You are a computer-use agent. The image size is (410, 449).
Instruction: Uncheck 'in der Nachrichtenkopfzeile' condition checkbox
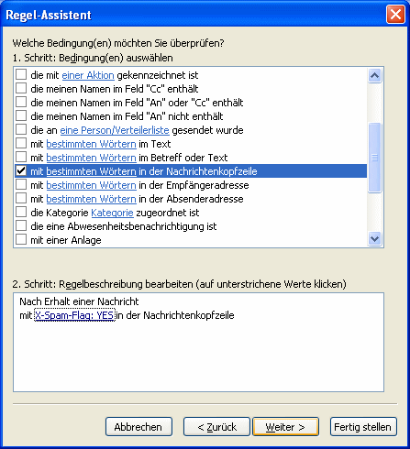(x=21, y=171)
